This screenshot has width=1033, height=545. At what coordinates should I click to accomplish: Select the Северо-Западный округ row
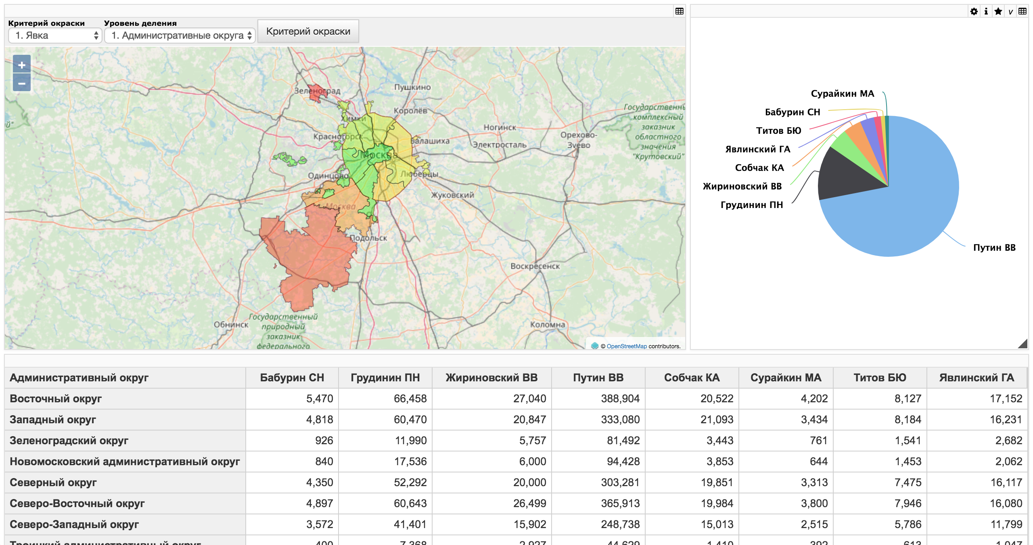[x=516, y=524]
